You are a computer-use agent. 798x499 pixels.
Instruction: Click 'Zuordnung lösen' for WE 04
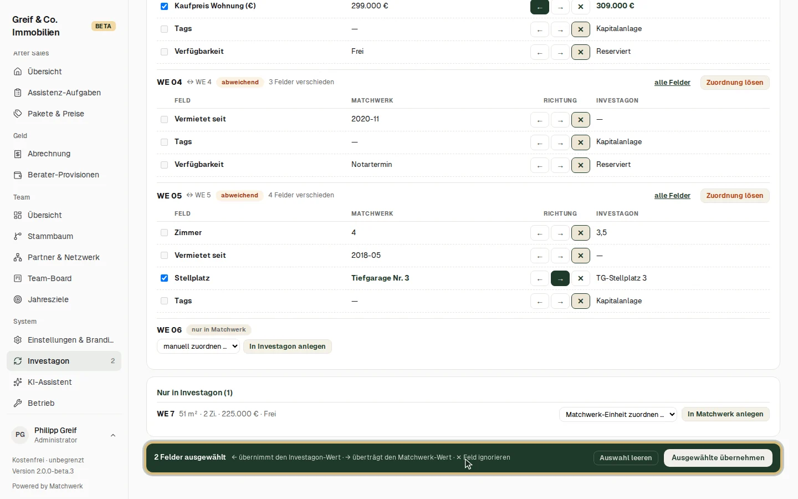click(x=735, y=83)
